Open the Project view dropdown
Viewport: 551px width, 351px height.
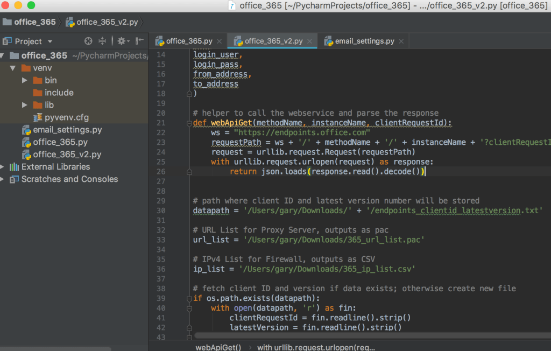click(x=50, y=41)
